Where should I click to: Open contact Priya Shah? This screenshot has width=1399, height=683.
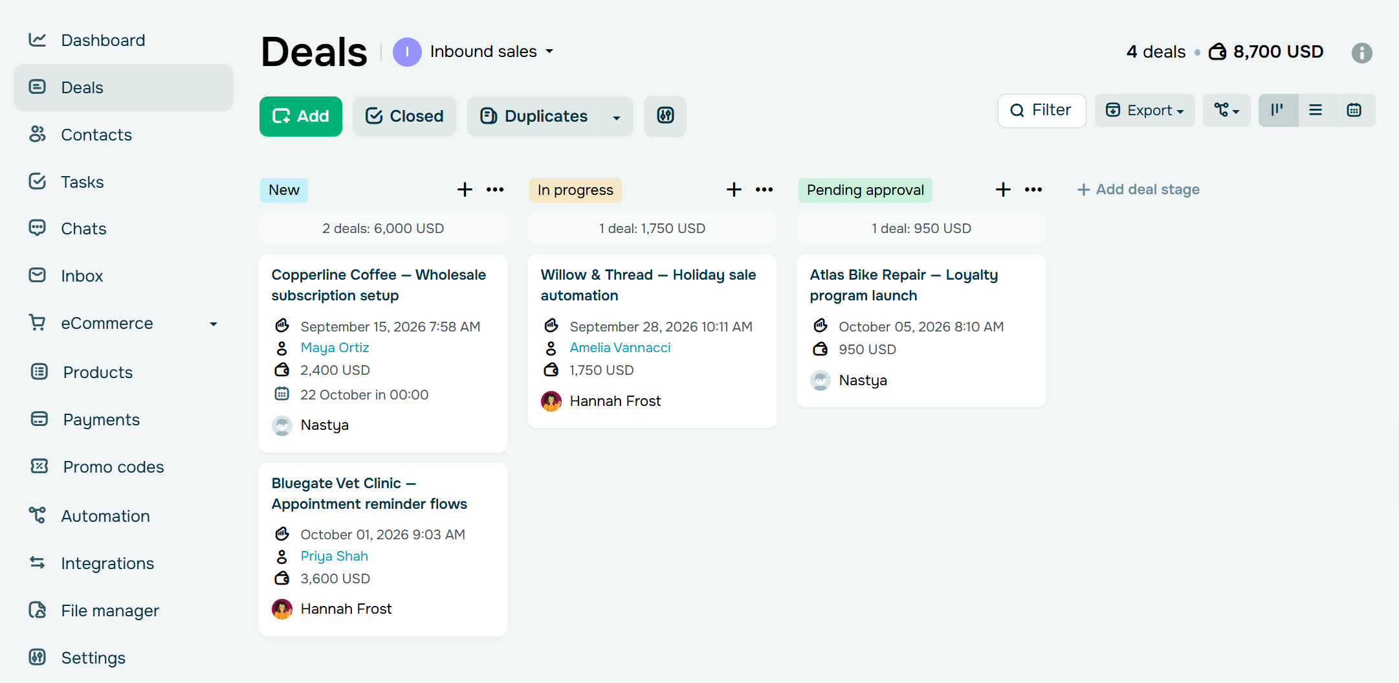click(x=334, y=556)
